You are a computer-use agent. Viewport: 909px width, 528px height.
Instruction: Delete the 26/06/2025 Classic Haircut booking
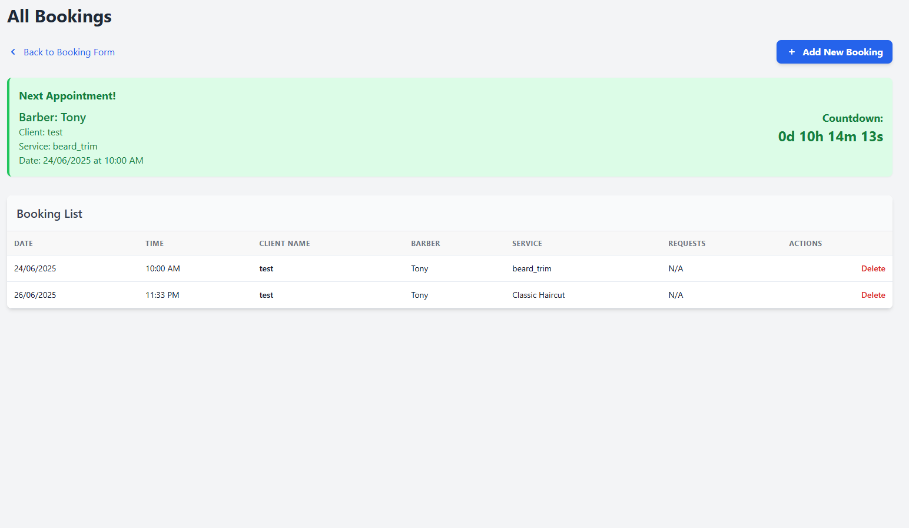[x=873, y=295]
